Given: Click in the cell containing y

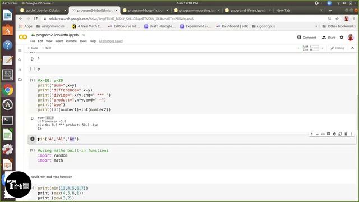Looking at the screenshot, I should pos(192,69).
